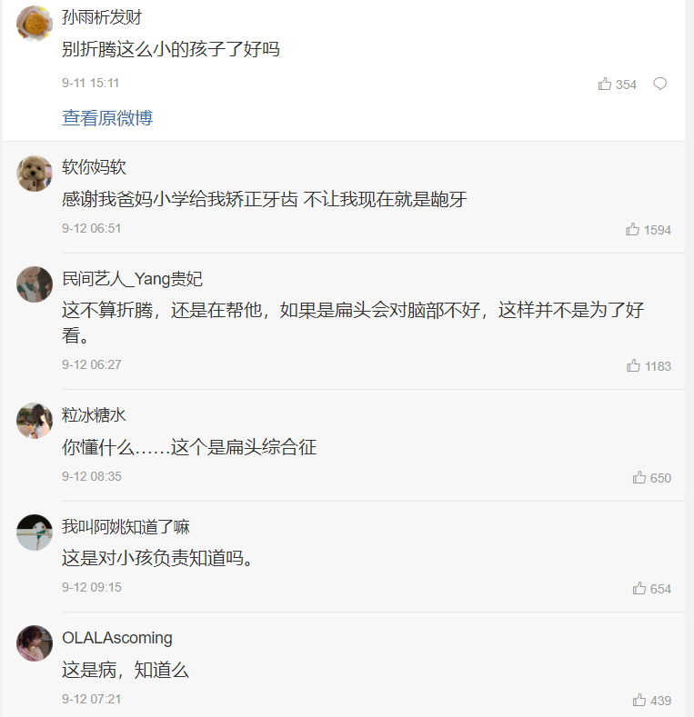Click 孙雨析发财's avatar picture

click(35, 24)
